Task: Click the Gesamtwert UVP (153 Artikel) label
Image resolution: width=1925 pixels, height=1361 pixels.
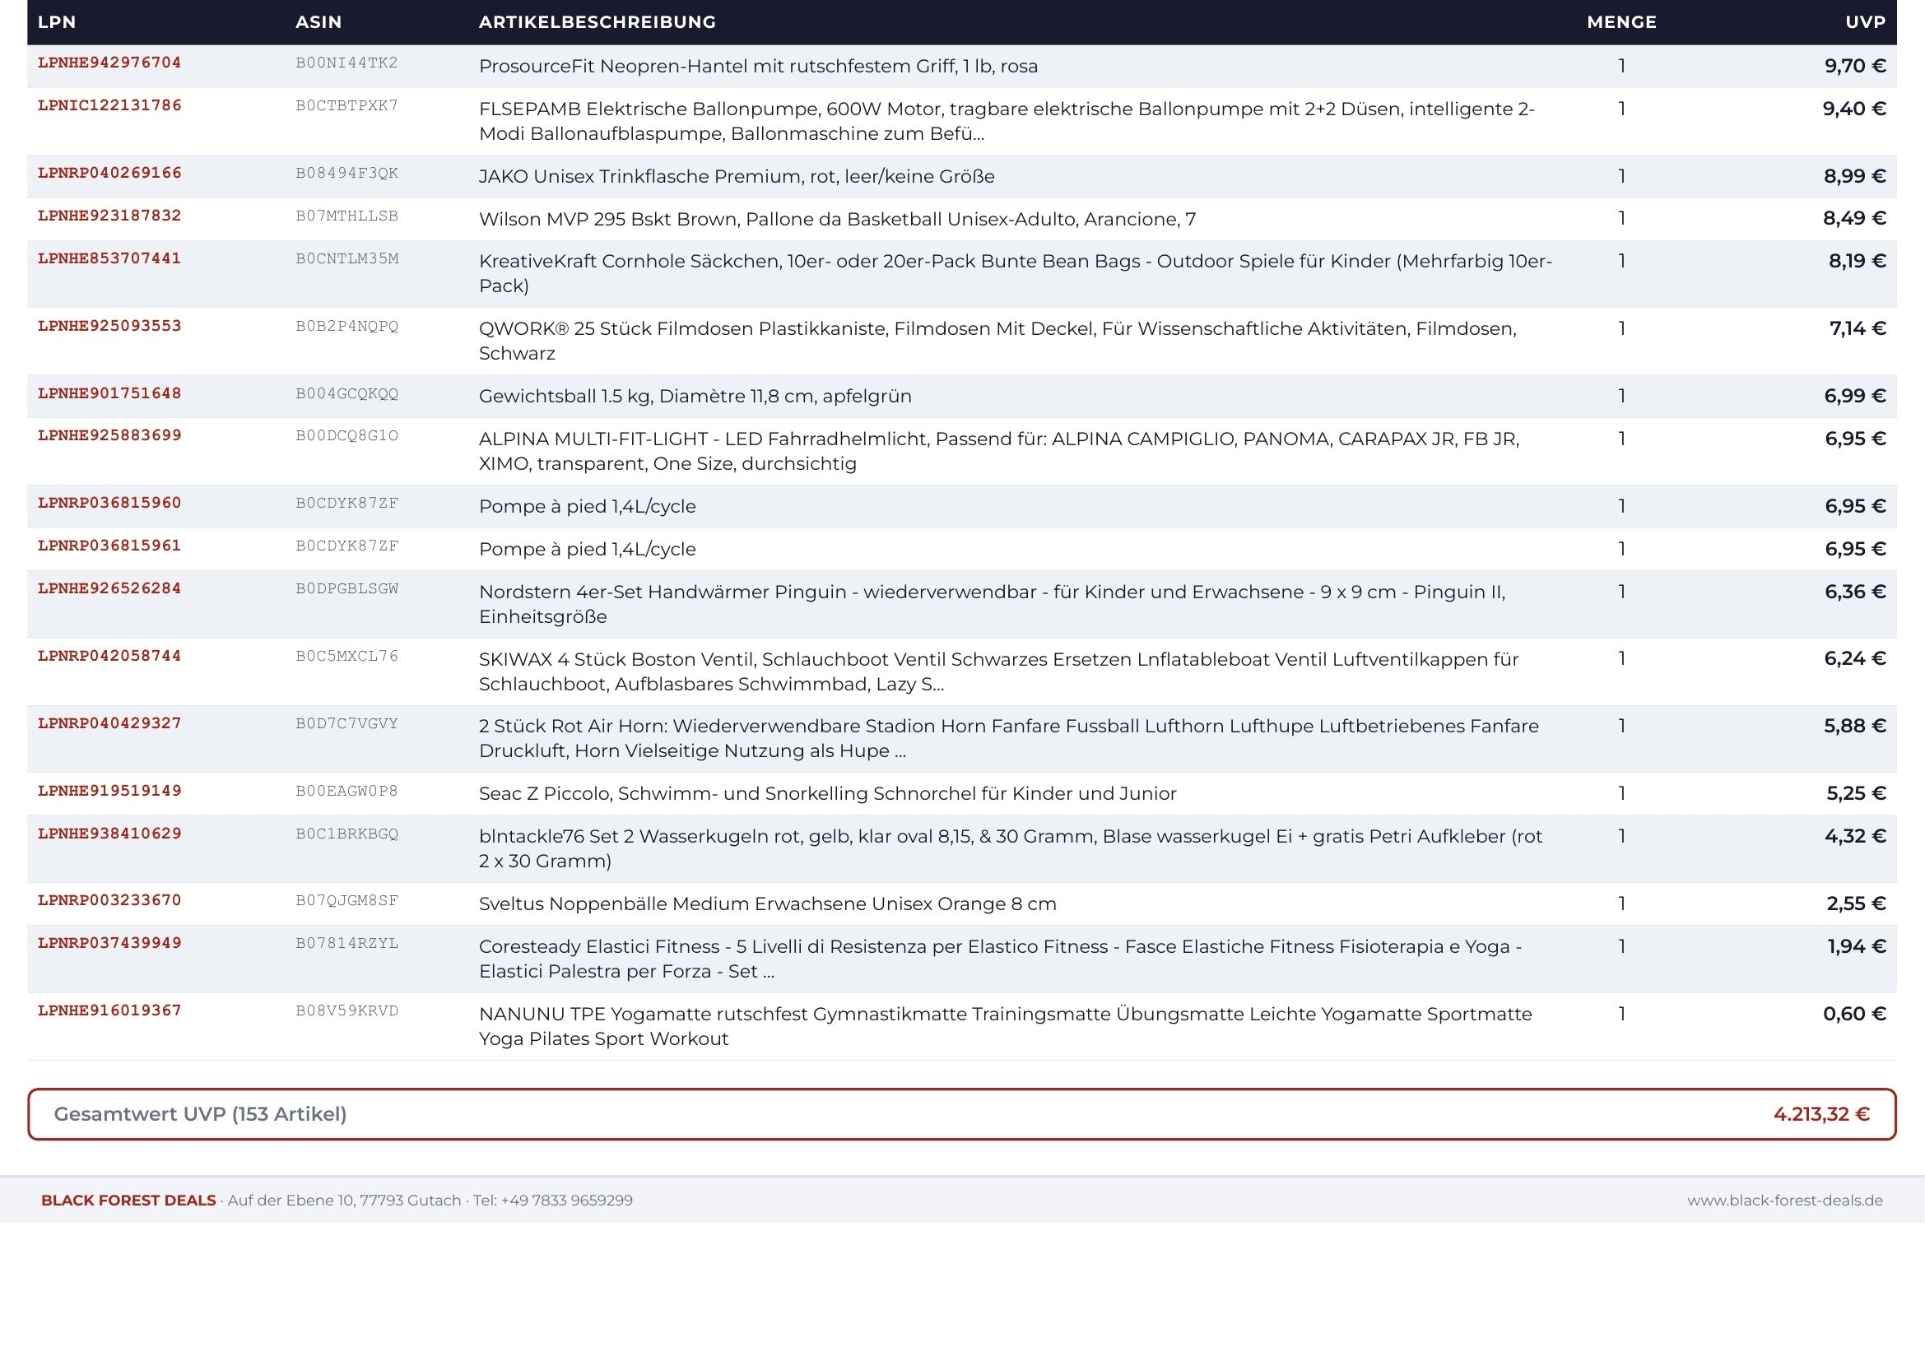Action: click(x=200, y=1115)
